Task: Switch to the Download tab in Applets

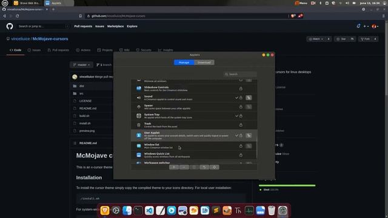Action: coord(204,62)
